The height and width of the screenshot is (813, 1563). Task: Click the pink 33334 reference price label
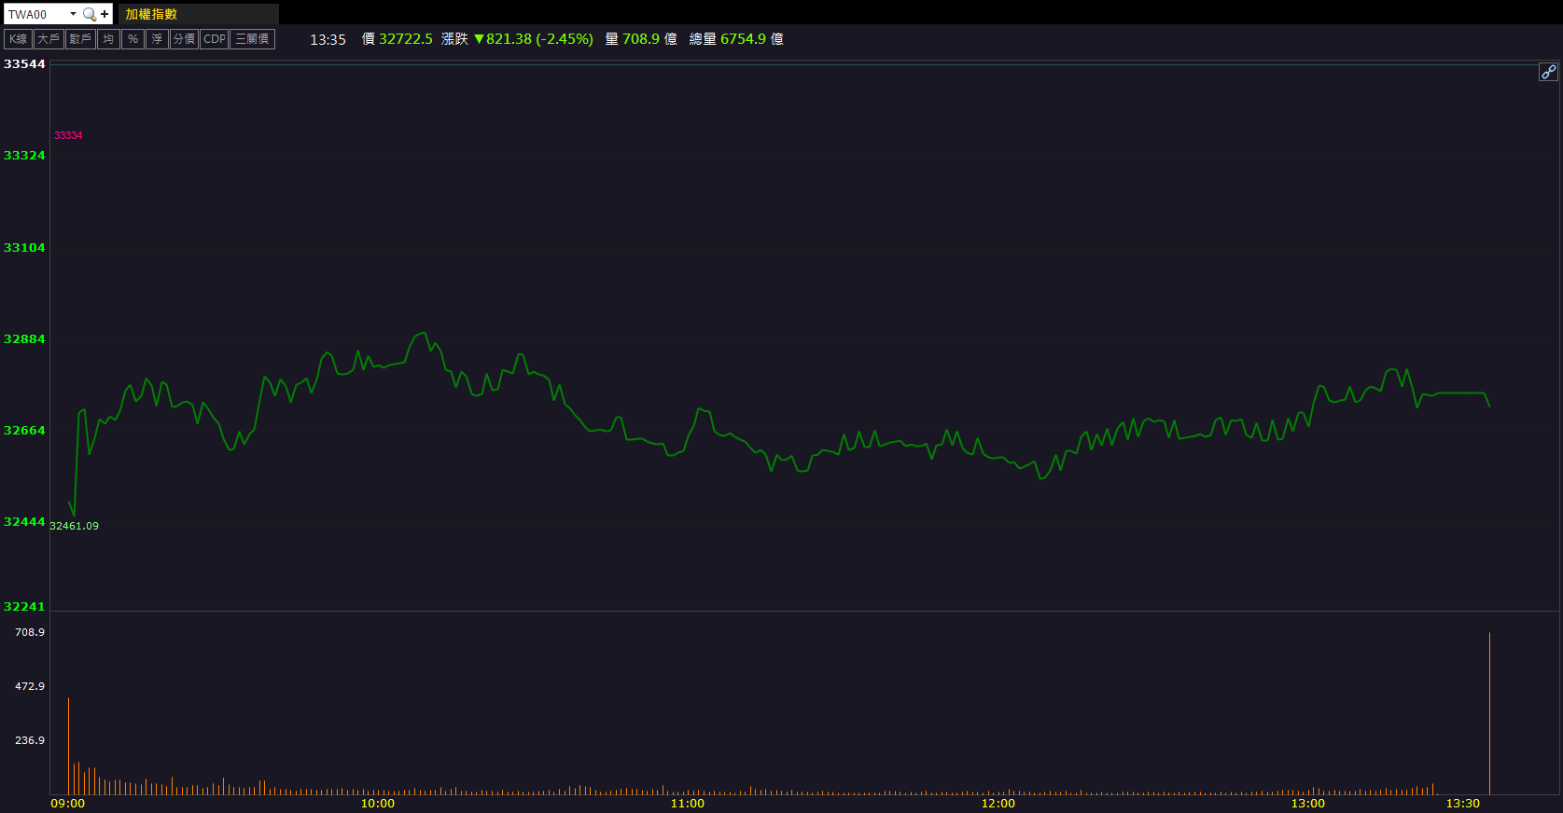[68, 135]
